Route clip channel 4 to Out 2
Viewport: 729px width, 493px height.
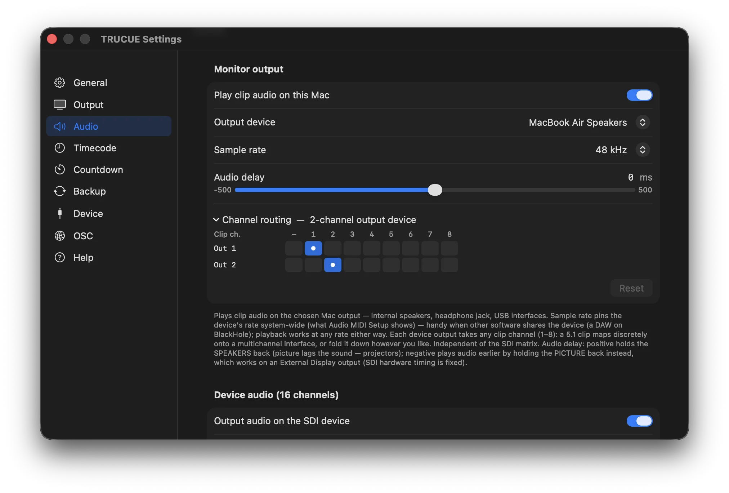click(372, 265)
